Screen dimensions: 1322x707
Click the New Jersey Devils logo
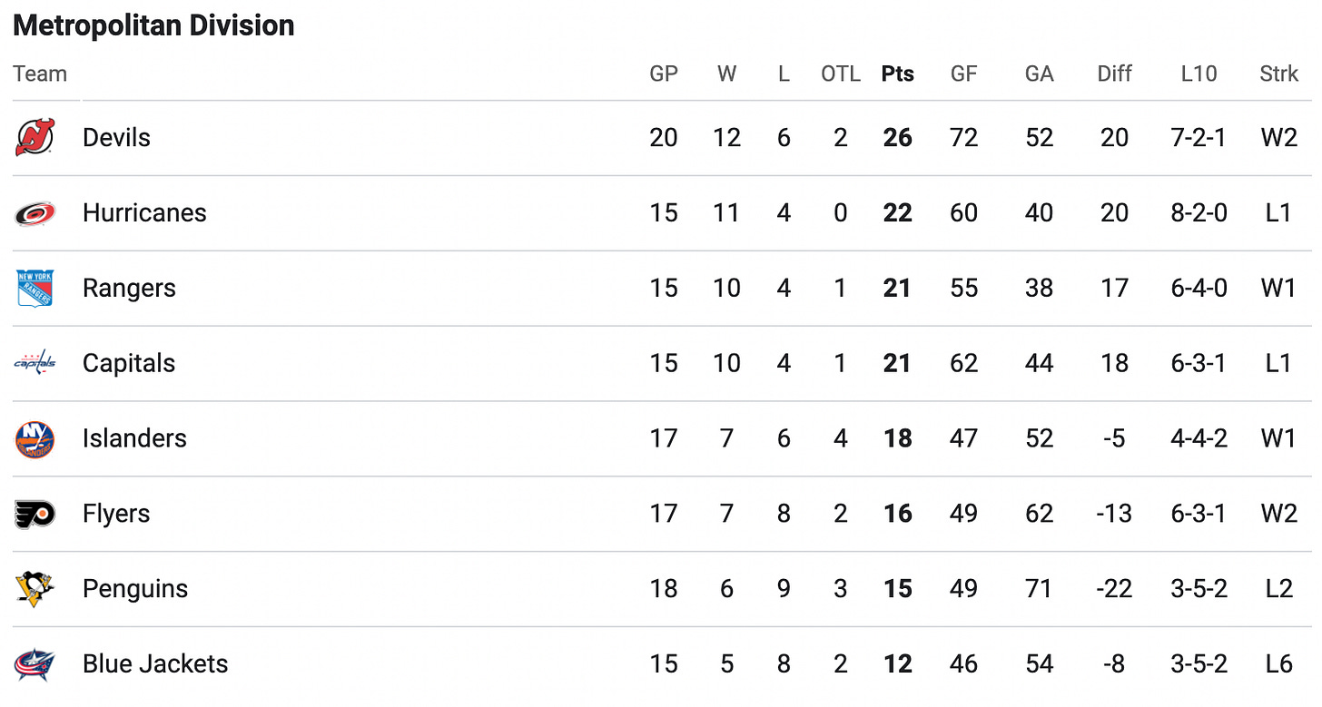35,137
